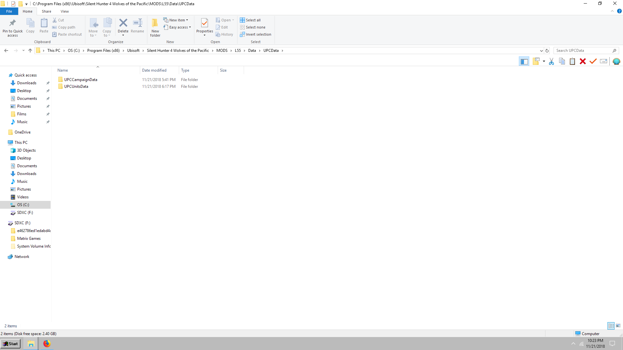Open Classic Shell seashell settings icon
This screenshot has width=623, height=350.
pos(617,61)
